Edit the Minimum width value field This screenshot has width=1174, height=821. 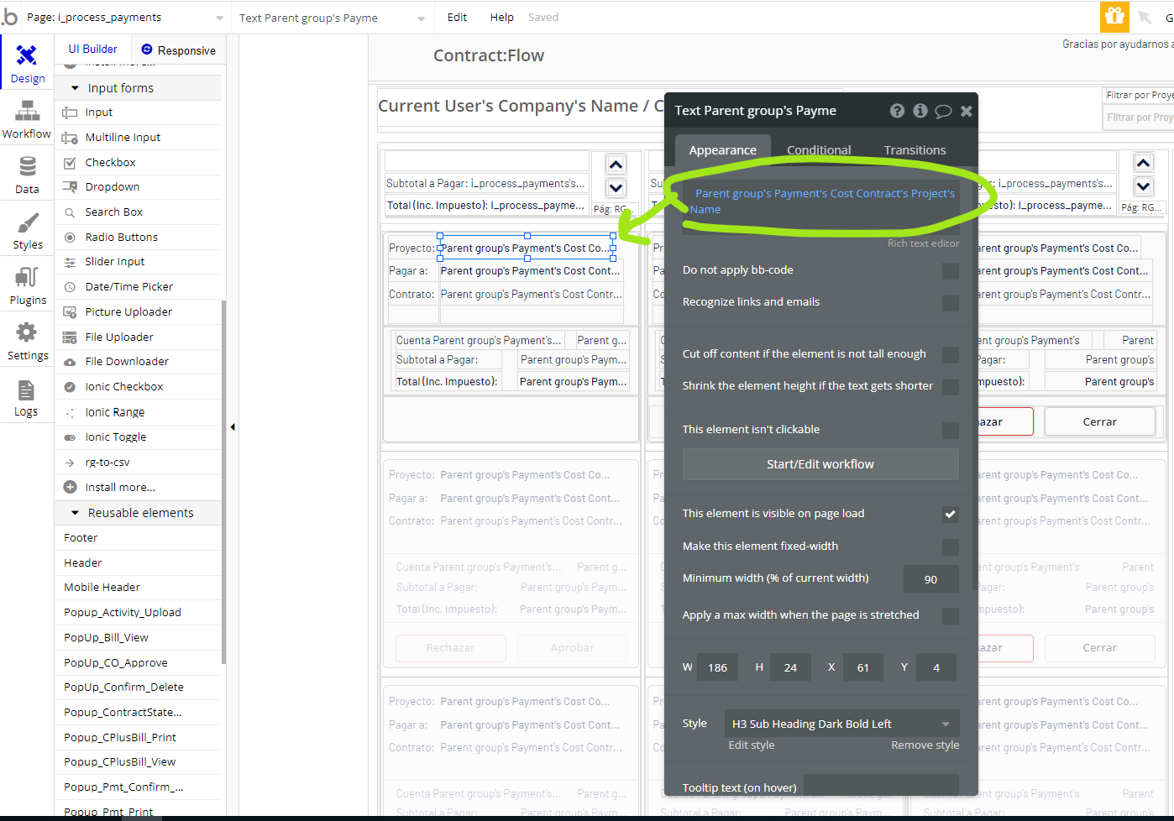click(930, 579)
